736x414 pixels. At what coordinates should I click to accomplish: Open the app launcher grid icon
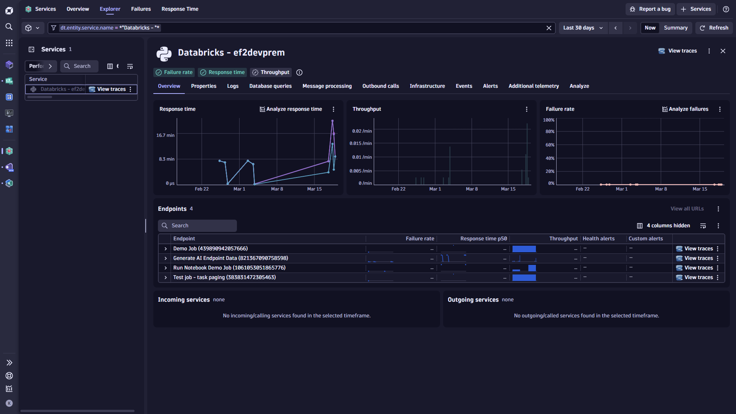(x=9, y=43)
